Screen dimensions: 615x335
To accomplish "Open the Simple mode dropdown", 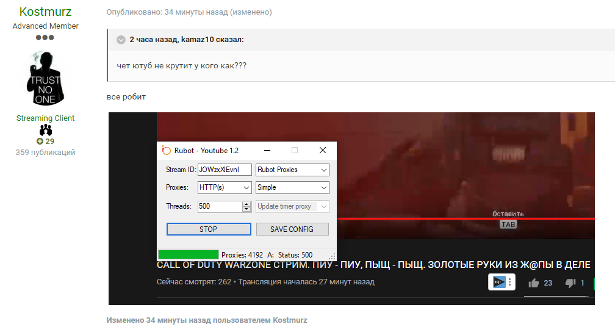I will (x=292, y=188).
